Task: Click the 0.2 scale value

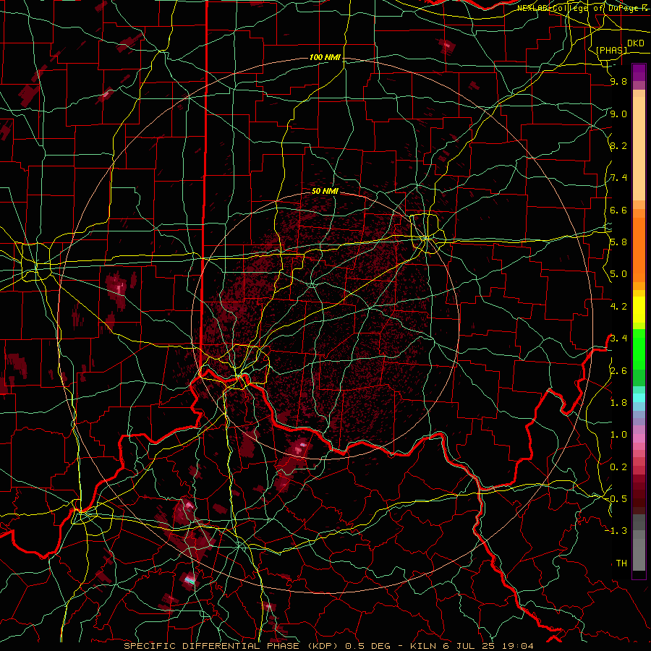Action: click(618, 467)
